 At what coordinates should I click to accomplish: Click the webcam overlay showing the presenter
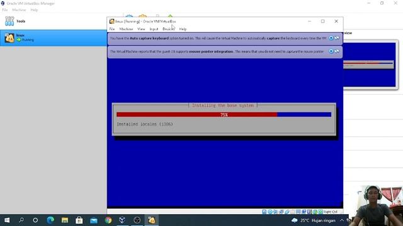[376, 205]
